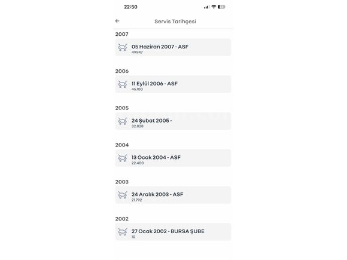Viewport: 347px width, 260px height.
Task: Tap car icon for 27 Ocak 2002 entry
Action: [123, 232]
